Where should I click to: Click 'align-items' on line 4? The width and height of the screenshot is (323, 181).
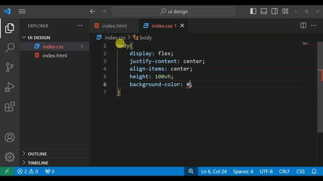pos(147,69)
